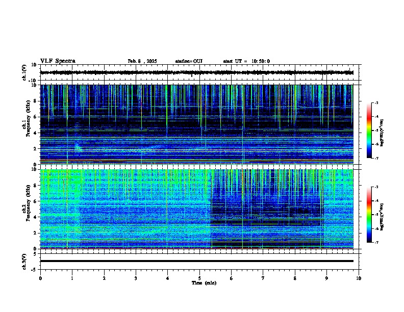Click the "Time (min)" x-axis label

click(204, 283)
